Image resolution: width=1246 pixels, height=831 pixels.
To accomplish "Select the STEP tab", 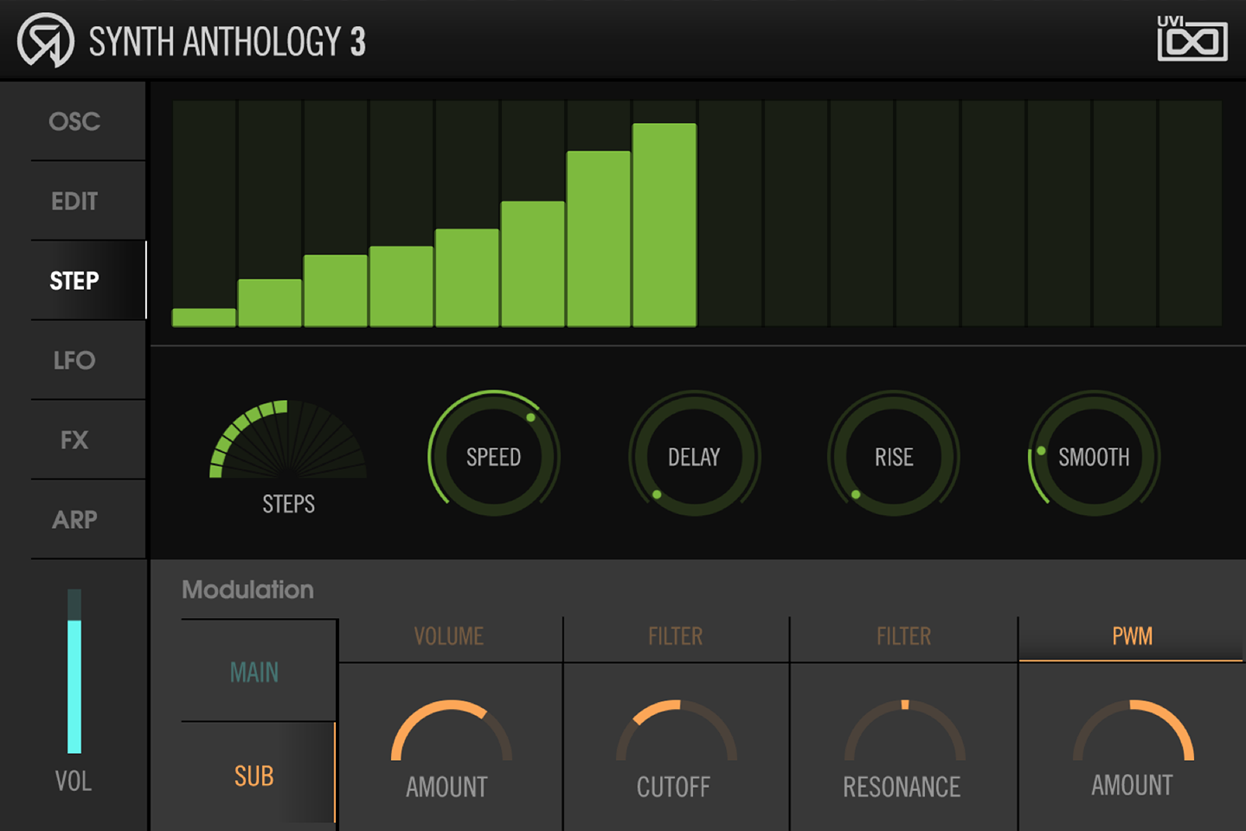I will tap(74, 280).
